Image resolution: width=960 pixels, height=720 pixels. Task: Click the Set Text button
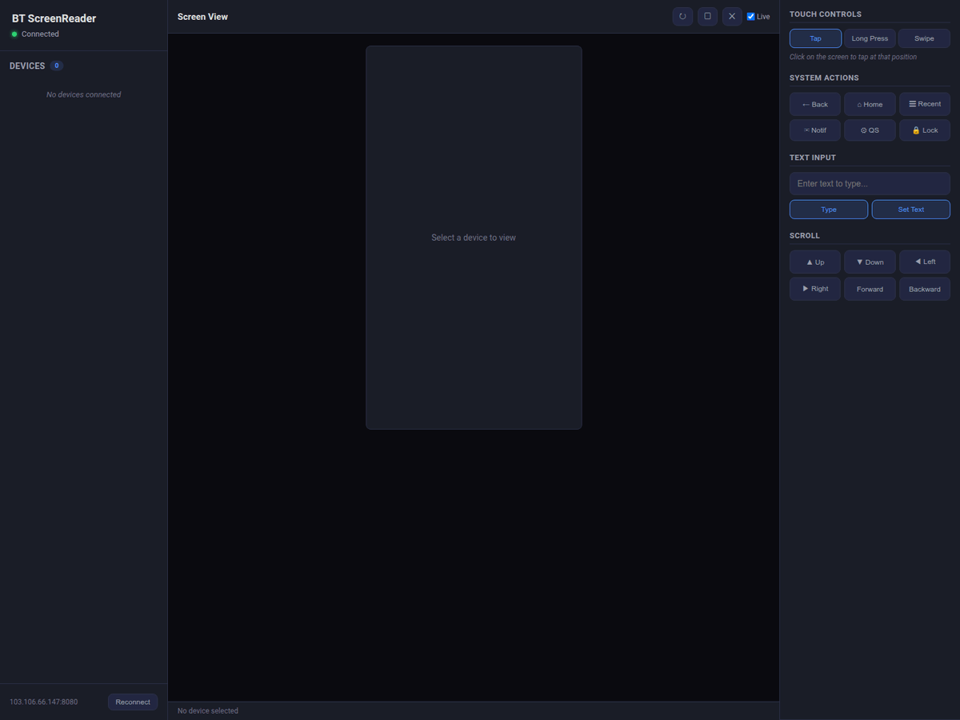(911, 210)
